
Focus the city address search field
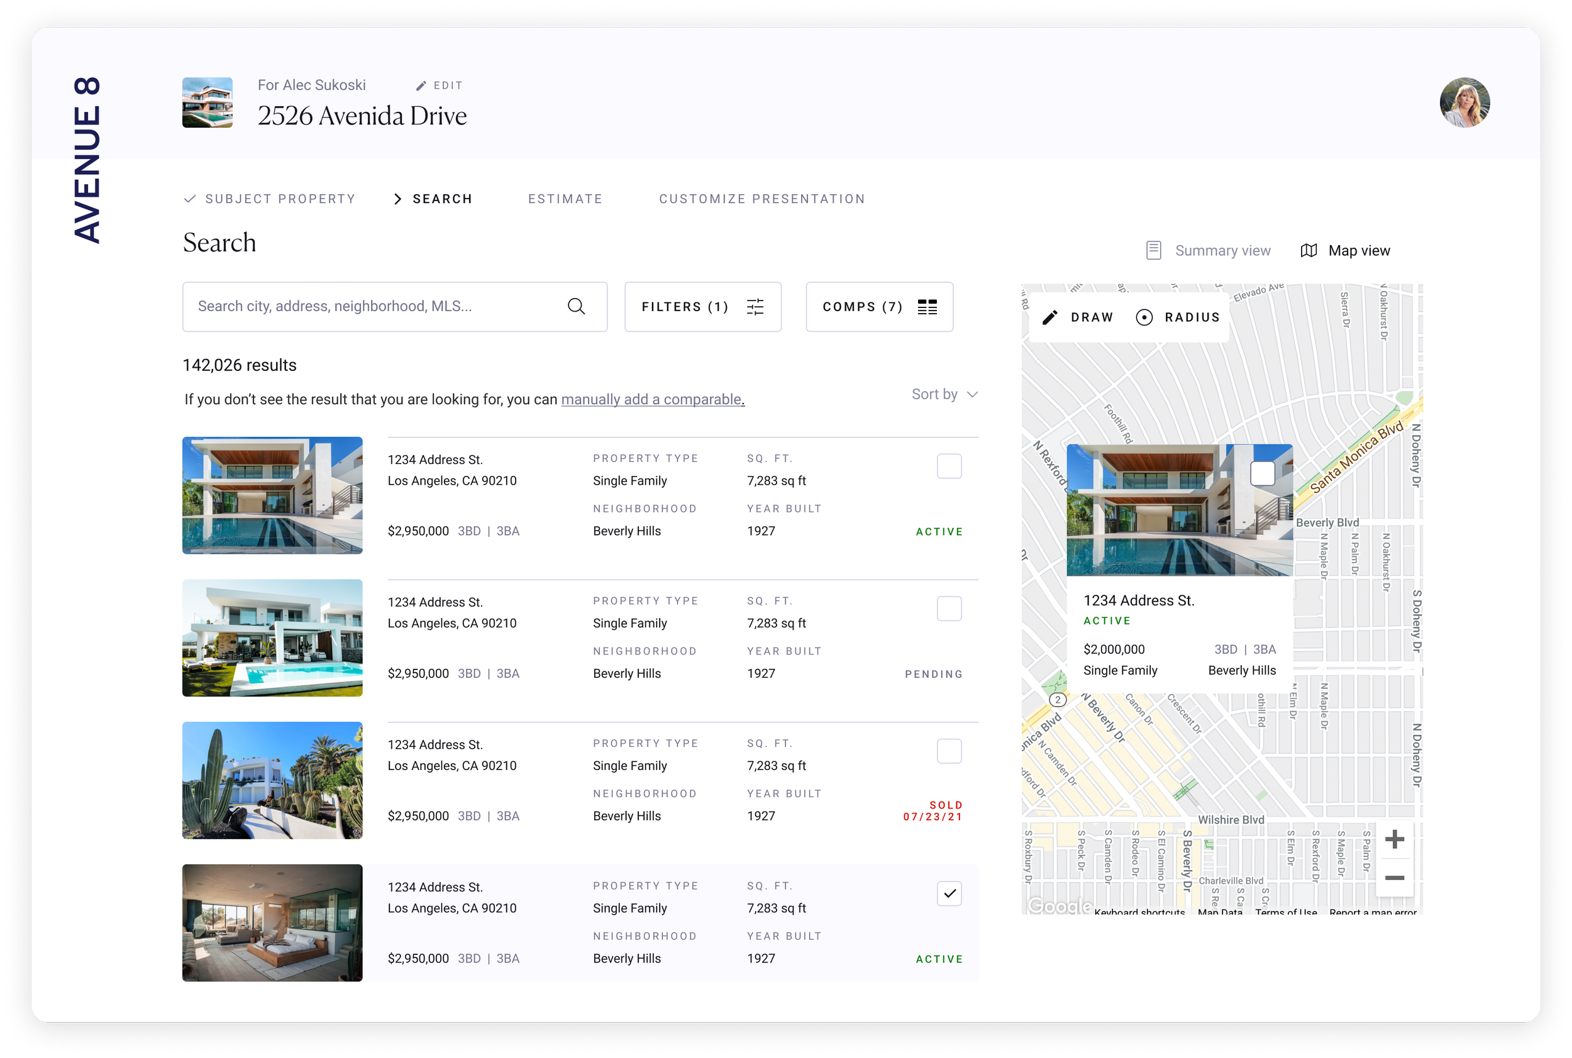tap(378, 306)
